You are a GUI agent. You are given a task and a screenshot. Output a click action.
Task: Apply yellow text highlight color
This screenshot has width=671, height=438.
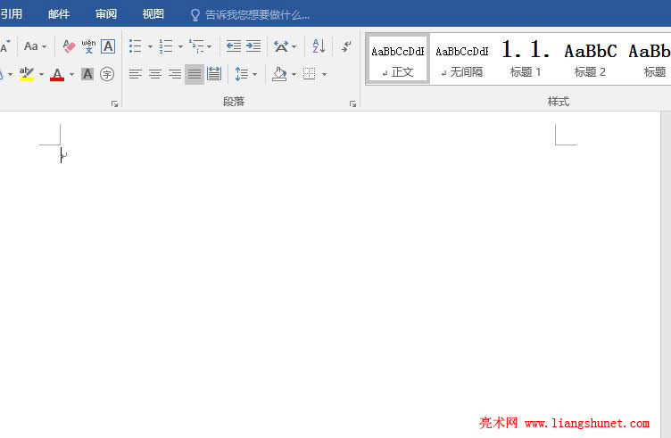[x=27, y=74]
